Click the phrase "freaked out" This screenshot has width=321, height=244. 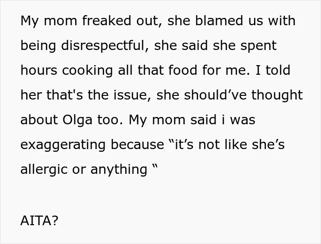point(122,21)
